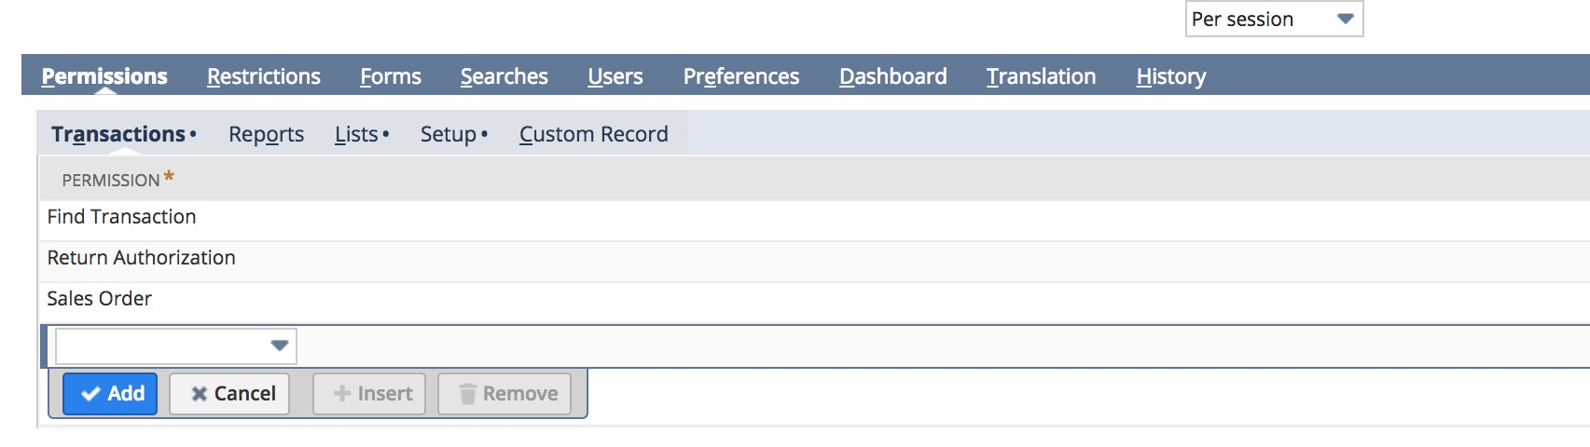Image resolution: width=1590 pixels, height=447 pixels.
Task: View the History tab
Action: pos(1171,76)
